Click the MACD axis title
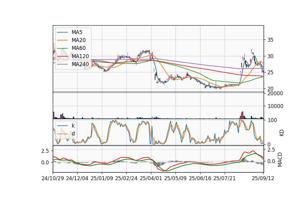The width and height of the screenshot is (293, 210). tap(280, 159)
